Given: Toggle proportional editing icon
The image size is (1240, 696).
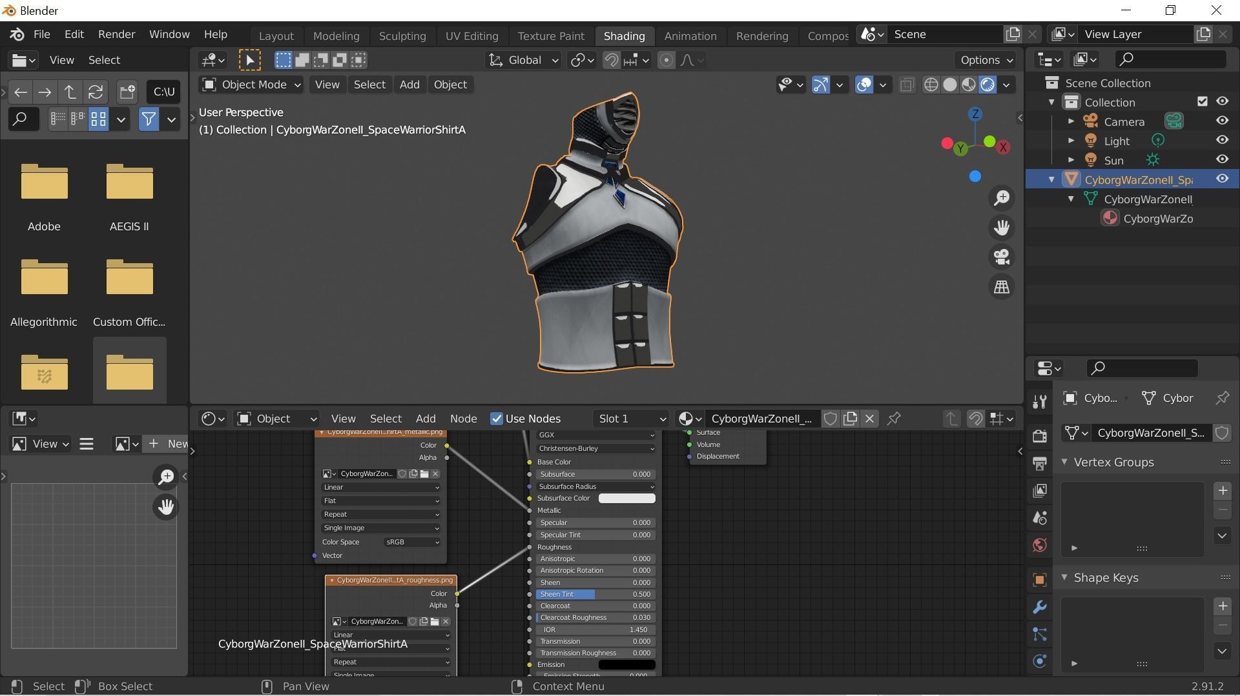Looking at the screenshot, I should pyautogui.click(x=666, y=60).
